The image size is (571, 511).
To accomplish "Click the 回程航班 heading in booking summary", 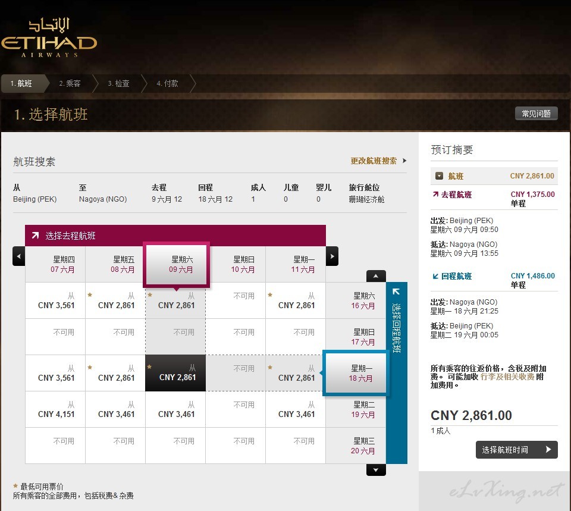I will (x=456, y=277).
